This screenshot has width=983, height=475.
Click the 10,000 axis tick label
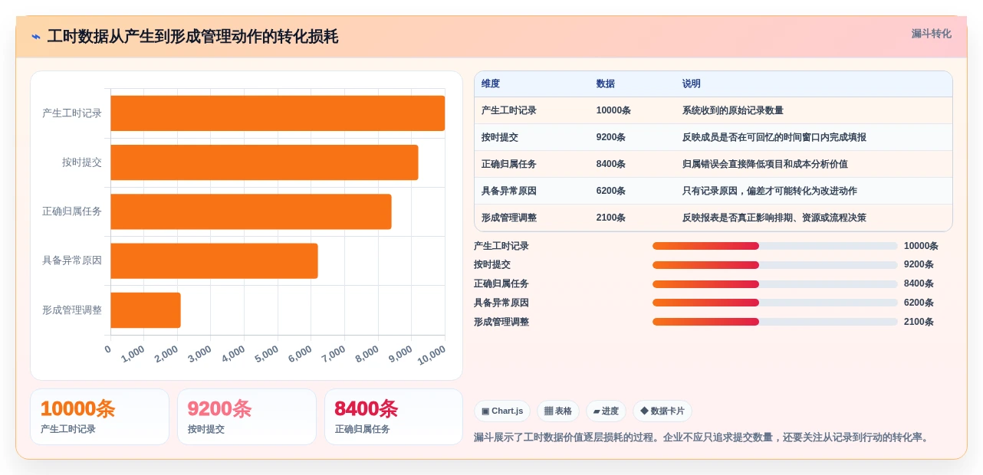click(432, 355)
